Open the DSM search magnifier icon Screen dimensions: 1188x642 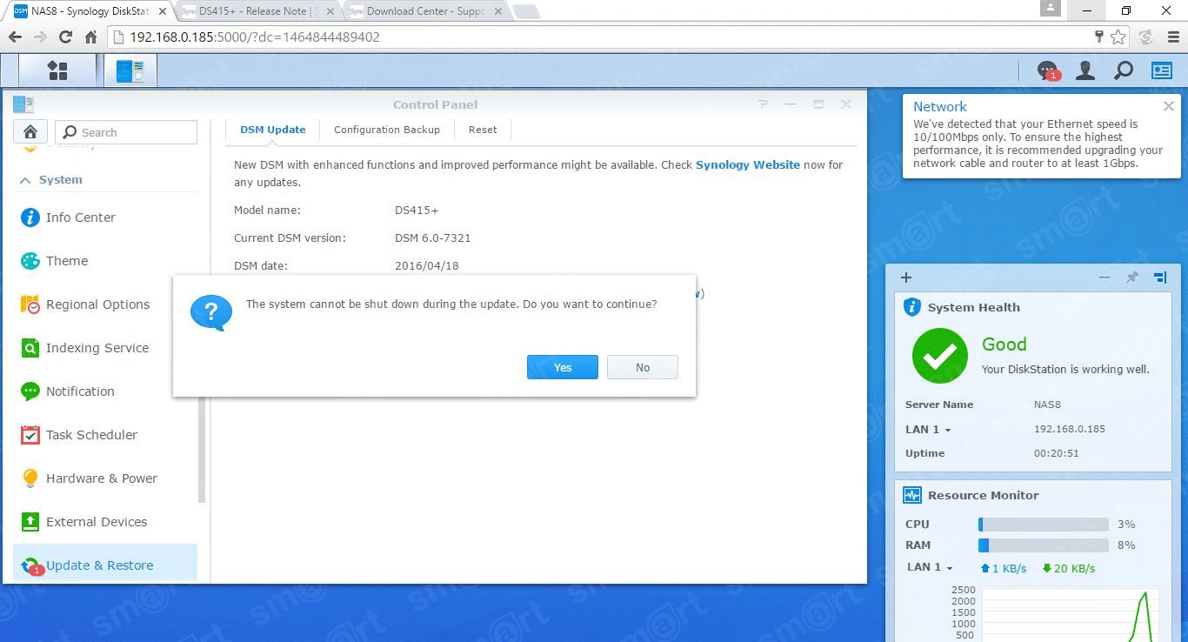point(1124,70)
